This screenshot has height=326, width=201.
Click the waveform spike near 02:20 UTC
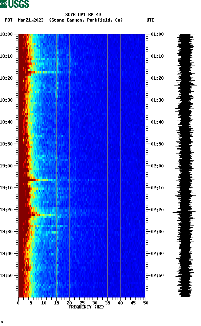coord(184,212)
